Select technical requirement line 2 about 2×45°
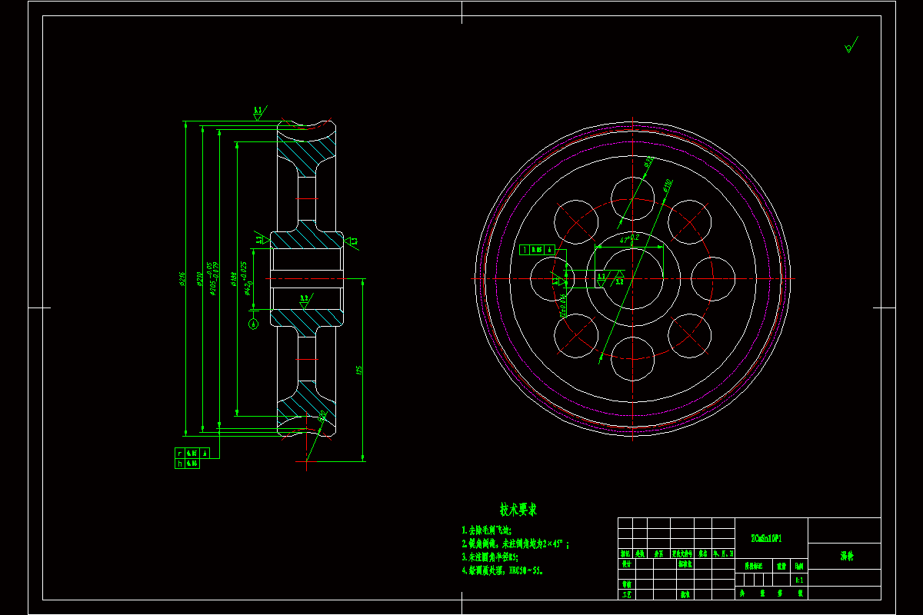This screenshot has height=615, width=923. pyautogui.click(x=515, y=544)
